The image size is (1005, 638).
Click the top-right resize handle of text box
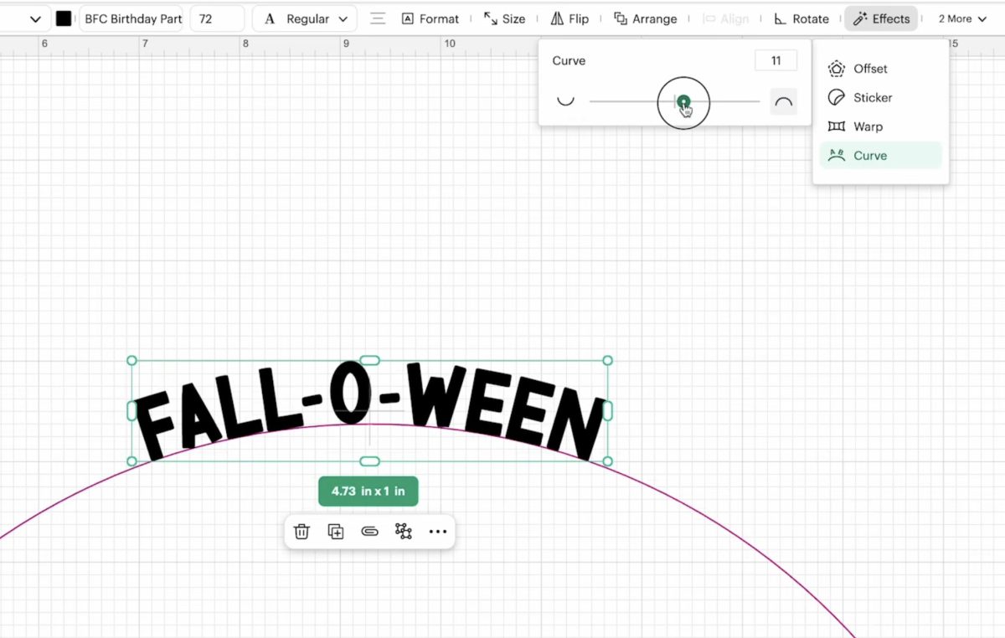(x=608, y=360)
